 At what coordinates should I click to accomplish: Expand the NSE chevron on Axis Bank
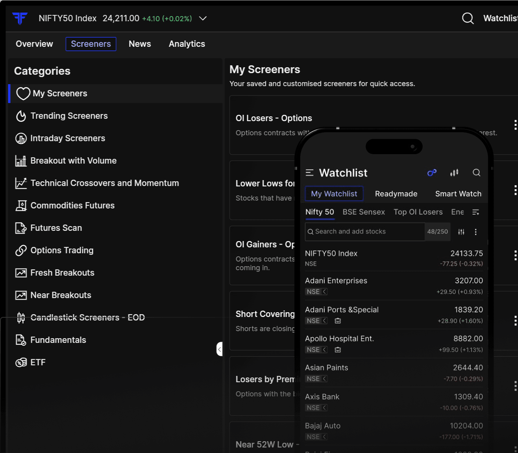click(324, 408)
